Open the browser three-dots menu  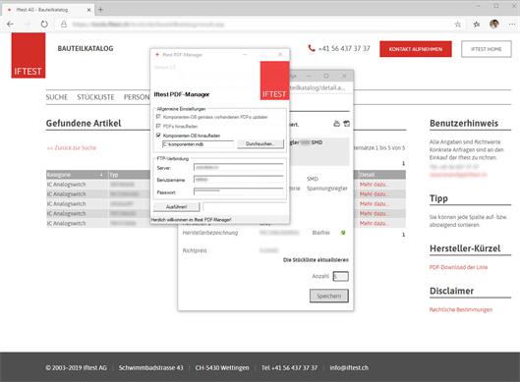[x=512, y=25]
